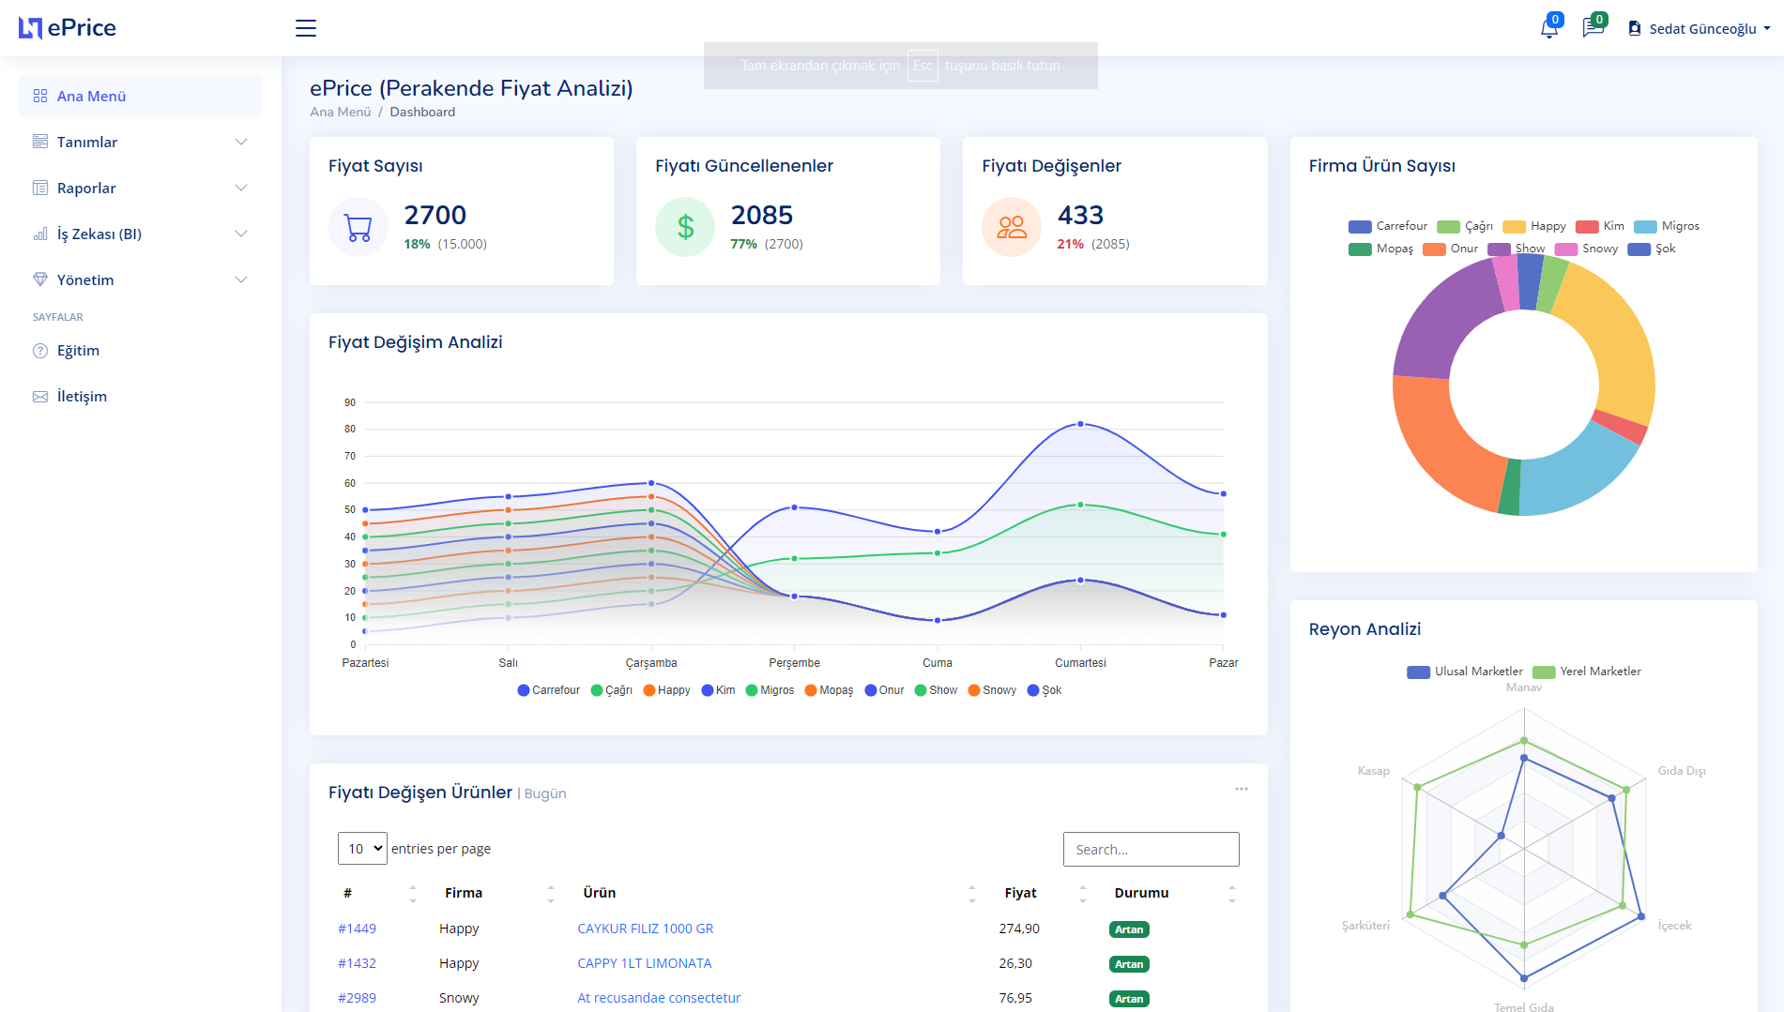This screenshot has height=1012, width=1784.
Task: Expand the Tanımlar menu
Action: pyautogui.click(x=141, y=142)
